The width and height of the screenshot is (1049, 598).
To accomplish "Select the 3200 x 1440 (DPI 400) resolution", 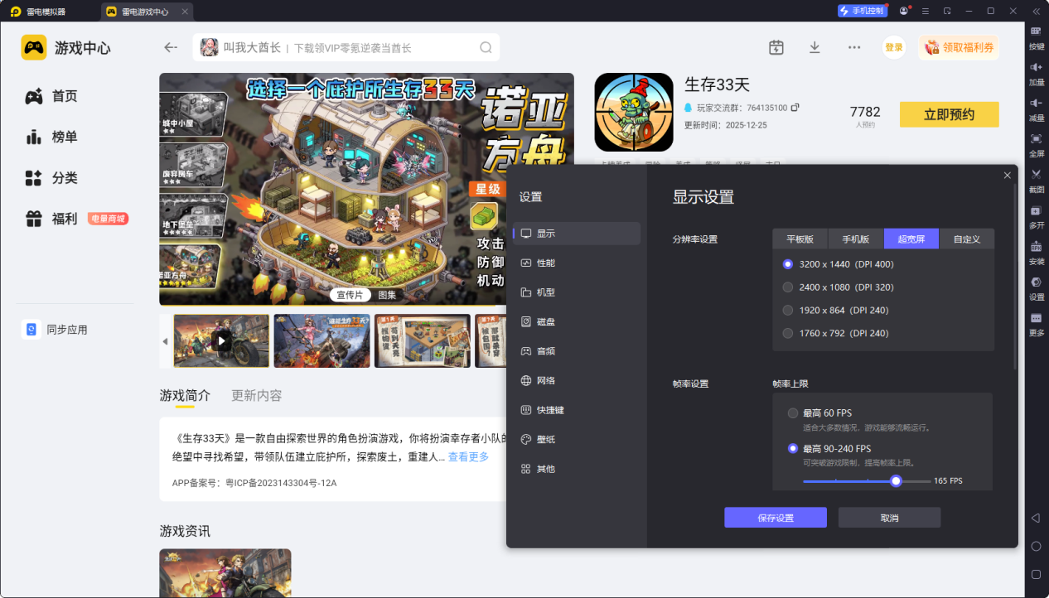I will click(x=788, y=264).
